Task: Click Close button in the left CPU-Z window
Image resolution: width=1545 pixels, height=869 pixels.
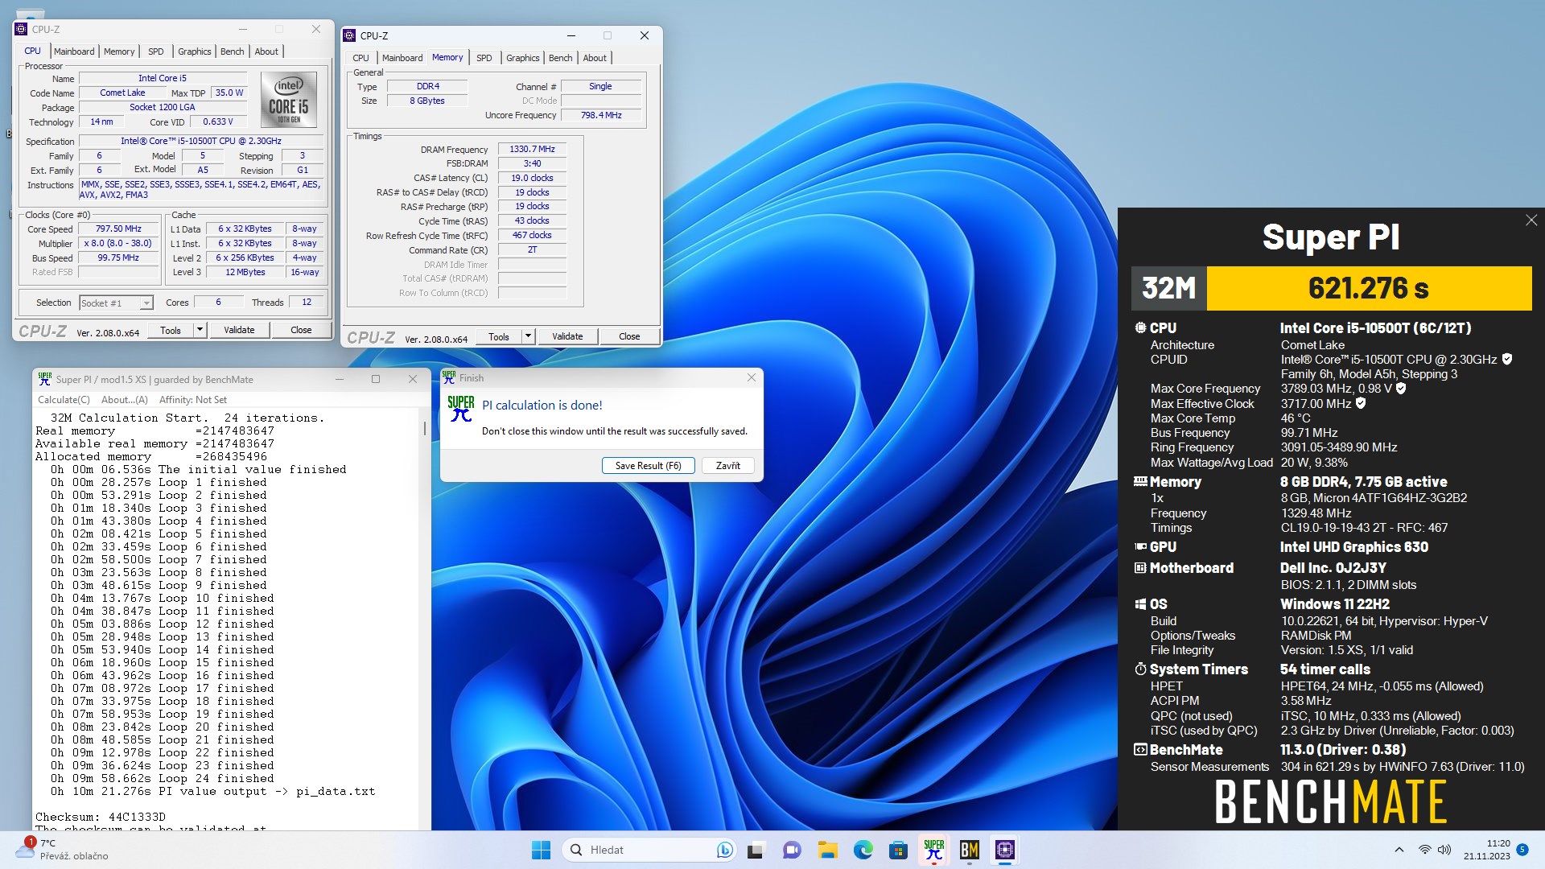Action: 301,330
